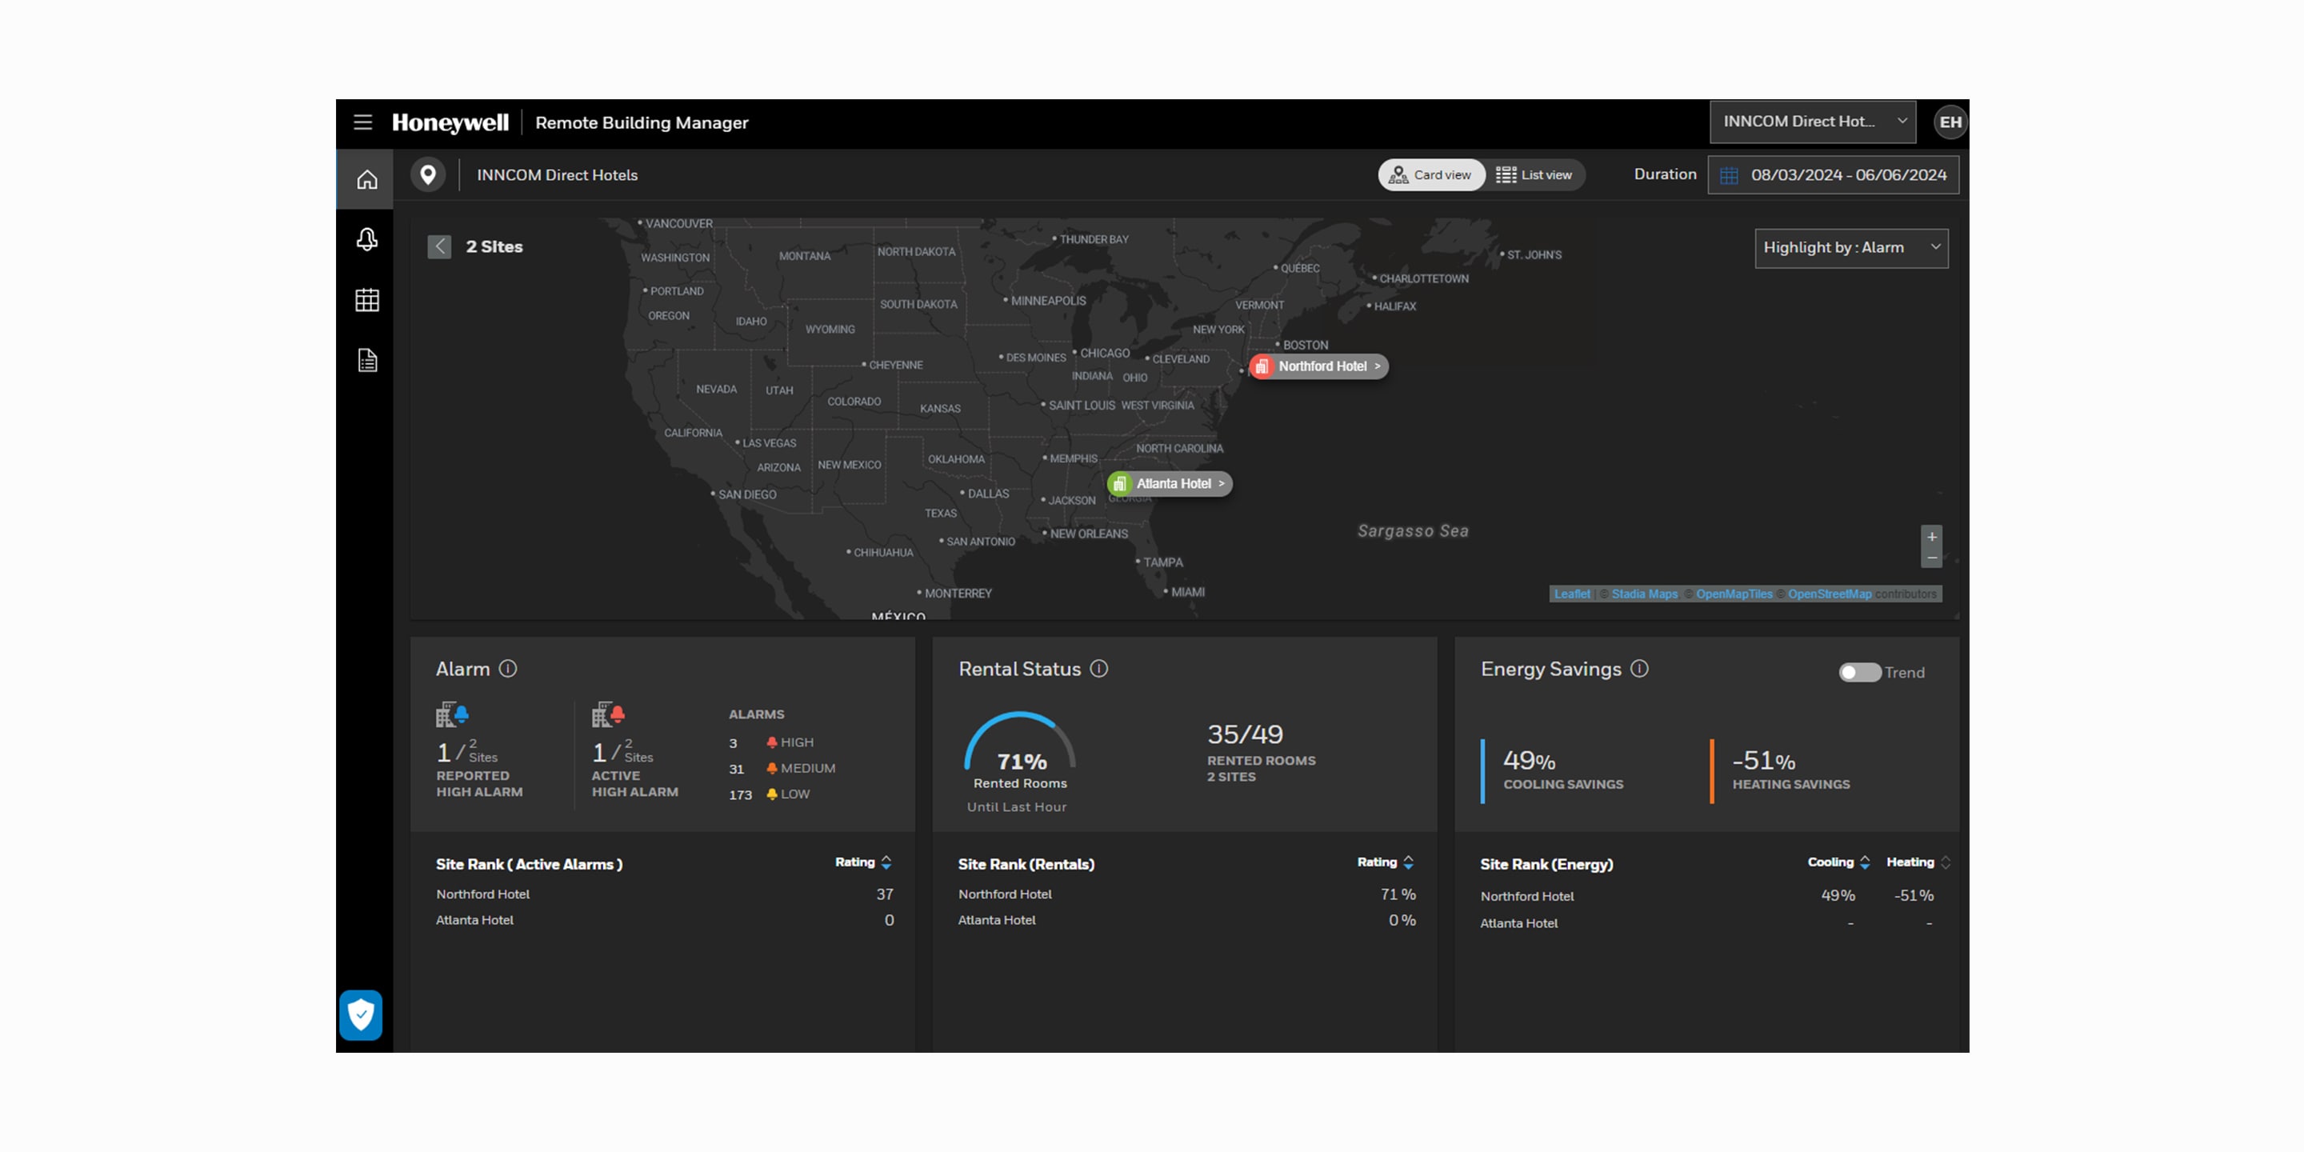The width and height of the screenshot is (2304, 1152).
Task: Open the Atlanta Hotel map marker
Action: pos(1170,484)
